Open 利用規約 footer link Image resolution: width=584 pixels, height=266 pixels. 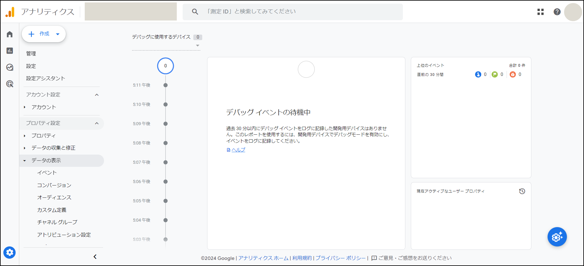[302, 258]
